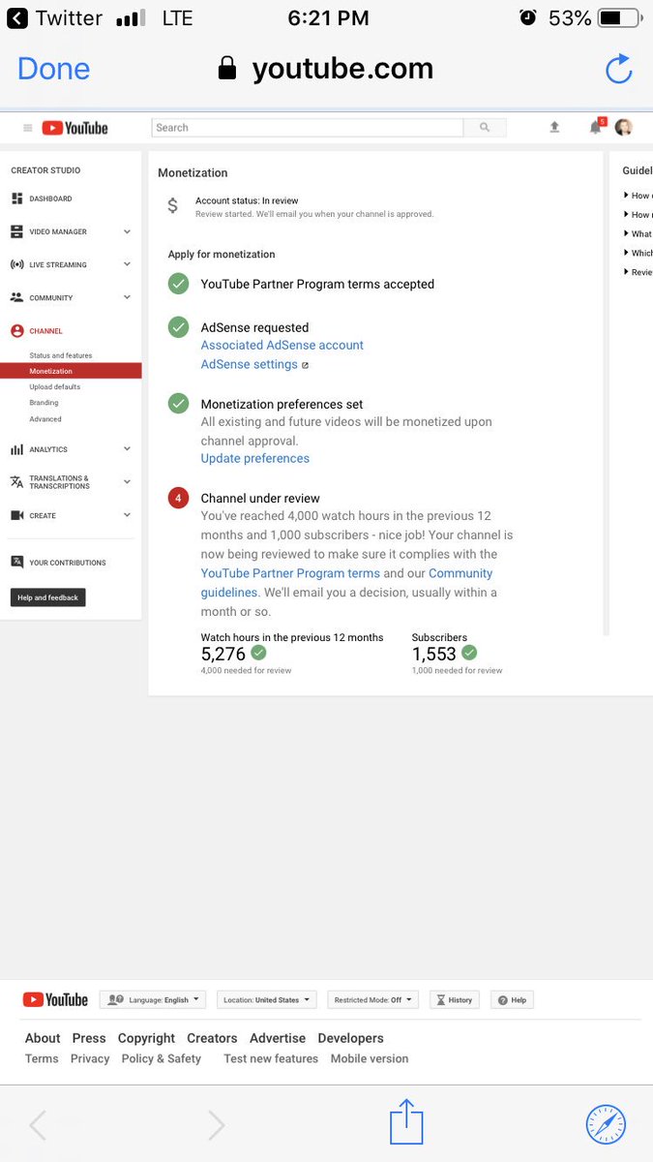The height and width of the screenshot is (1162, 653).
Task: Open the account avatar menu
Action: 624,127
